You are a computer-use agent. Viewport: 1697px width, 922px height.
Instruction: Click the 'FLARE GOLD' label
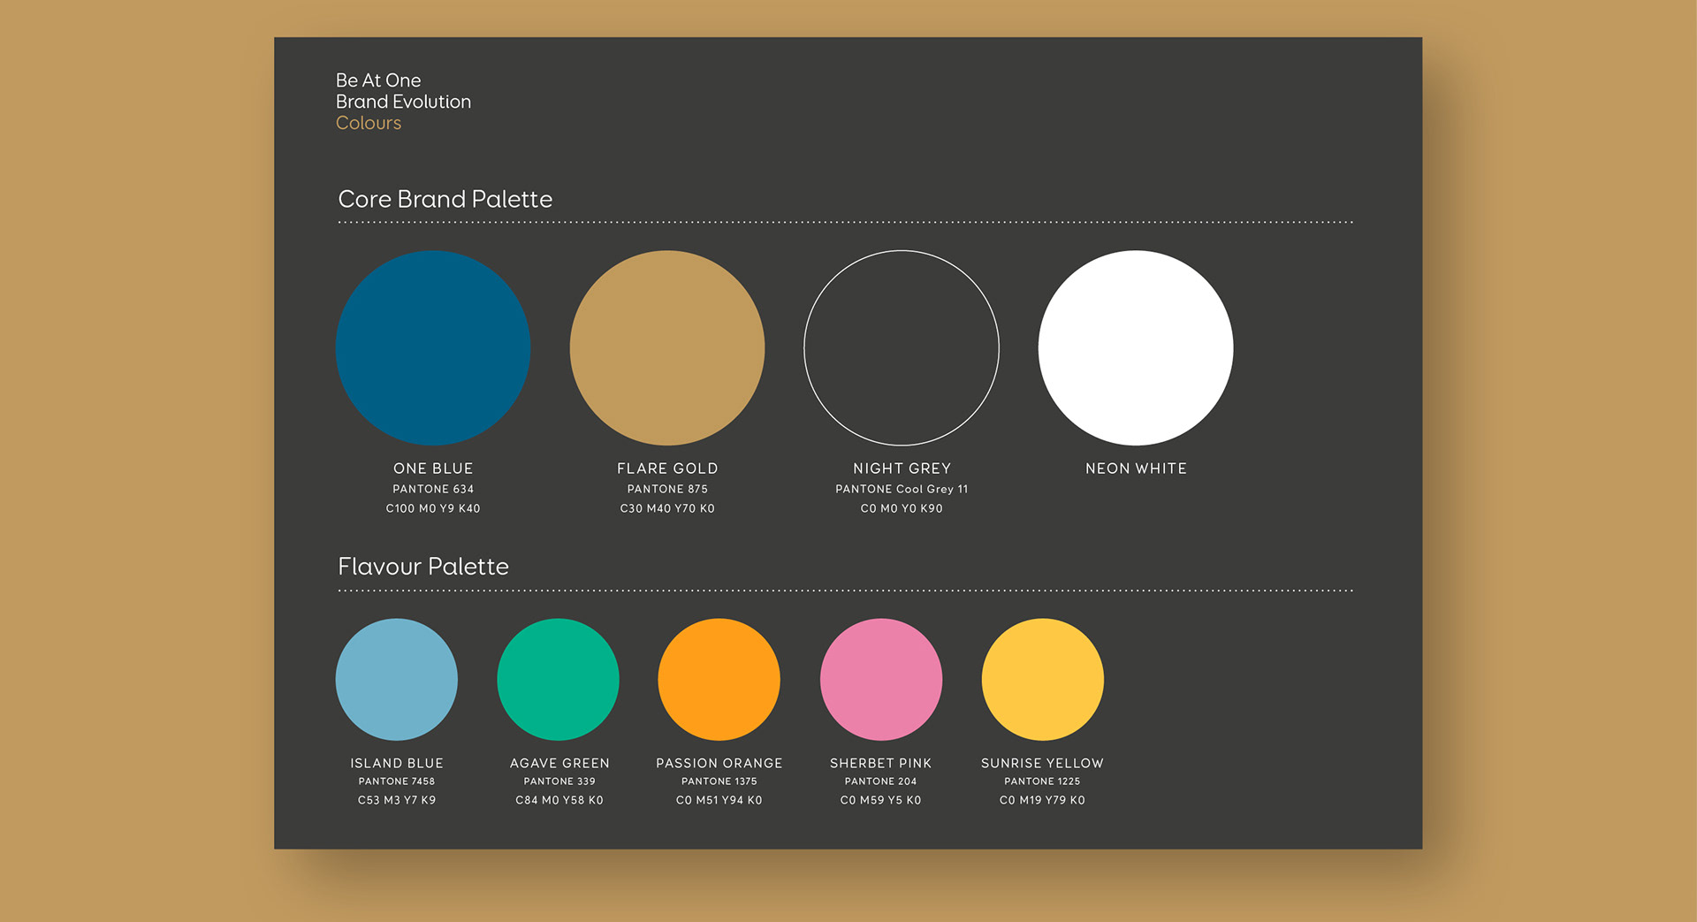pos(667,469)
